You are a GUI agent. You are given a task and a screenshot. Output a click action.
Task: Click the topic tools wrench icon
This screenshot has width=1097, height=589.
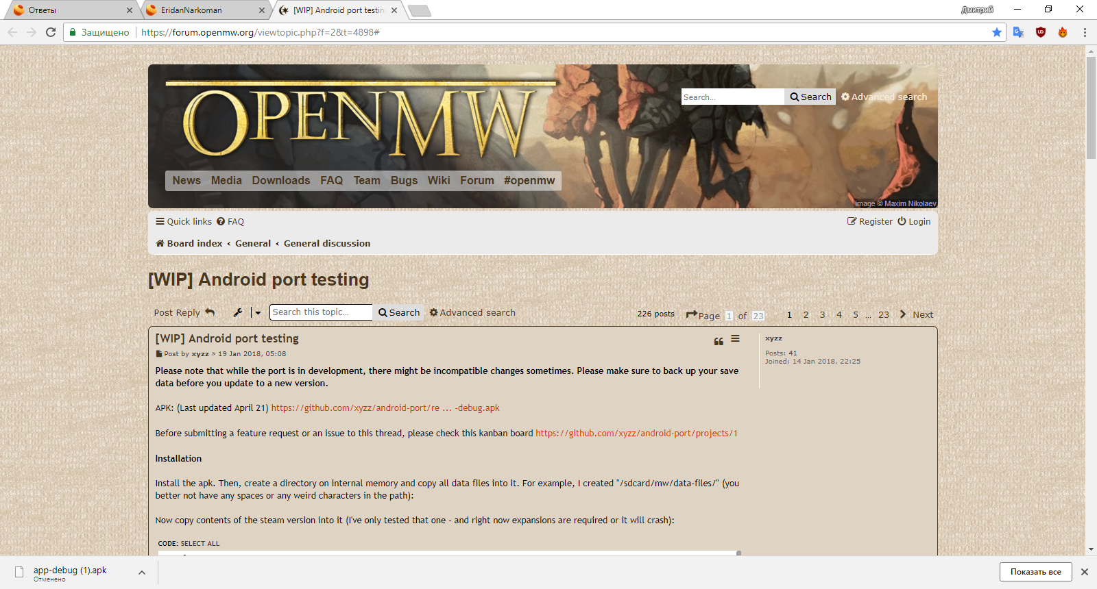tap(238, 312)
